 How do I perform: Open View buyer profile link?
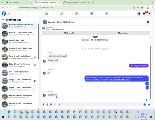103,49
